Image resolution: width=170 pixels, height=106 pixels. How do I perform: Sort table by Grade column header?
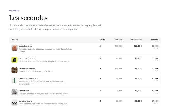(102, 40)
